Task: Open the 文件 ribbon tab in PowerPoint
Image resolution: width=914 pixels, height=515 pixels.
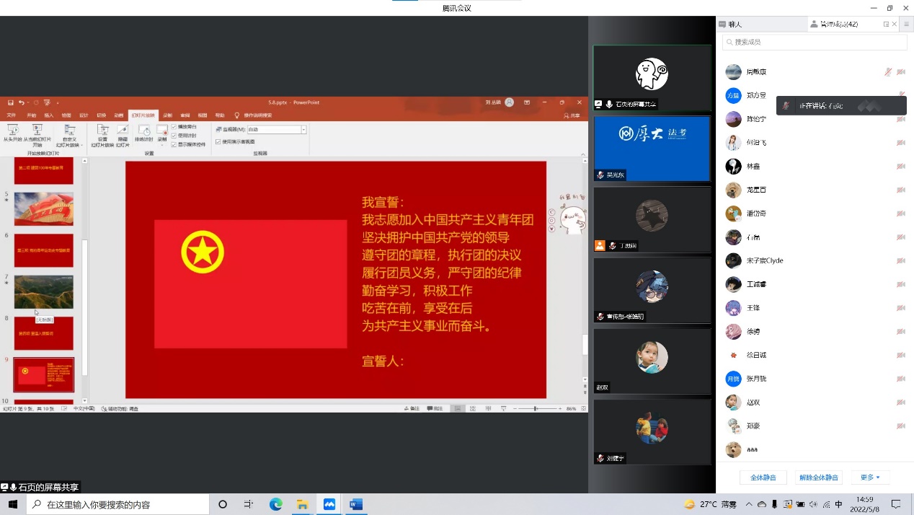Action: (11, 115)
